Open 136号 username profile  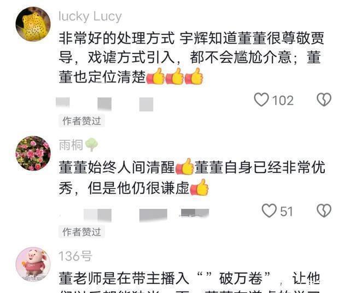[x=75, y=256]
